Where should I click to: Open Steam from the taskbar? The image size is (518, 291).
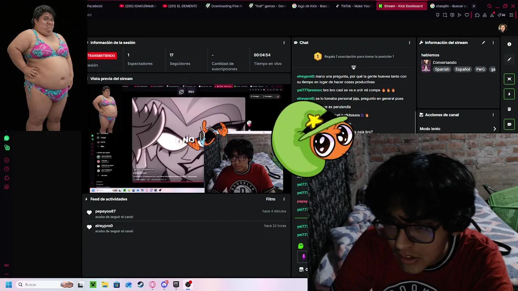coord(140,285)
